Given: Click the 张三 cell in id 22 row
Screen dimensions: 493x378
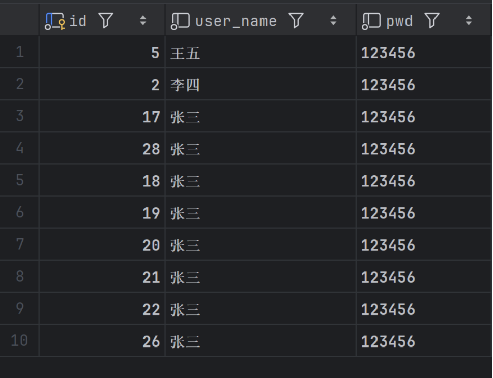Looking at the screenshot, I should coord(260,308).
